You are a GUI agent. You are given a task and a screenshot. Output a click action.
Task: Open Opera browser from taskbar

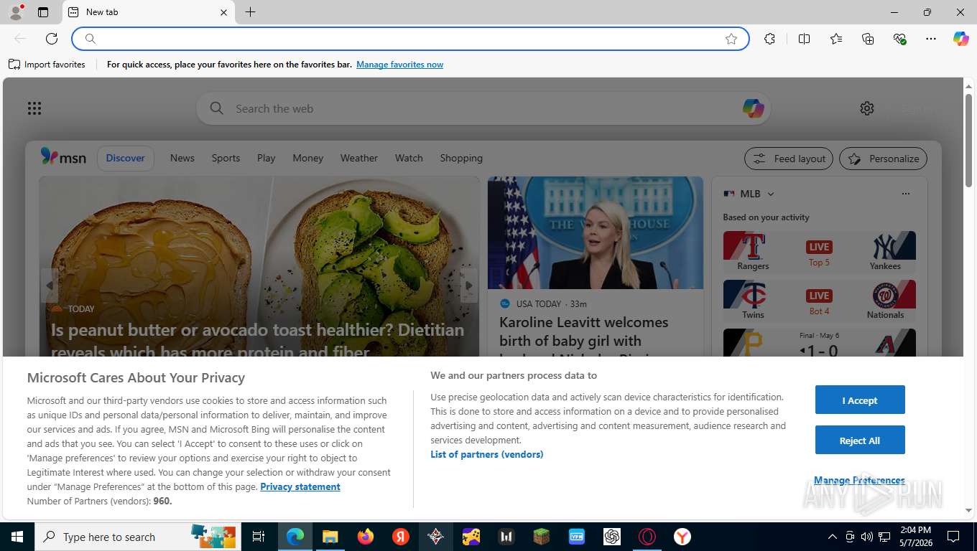[647, 537]
